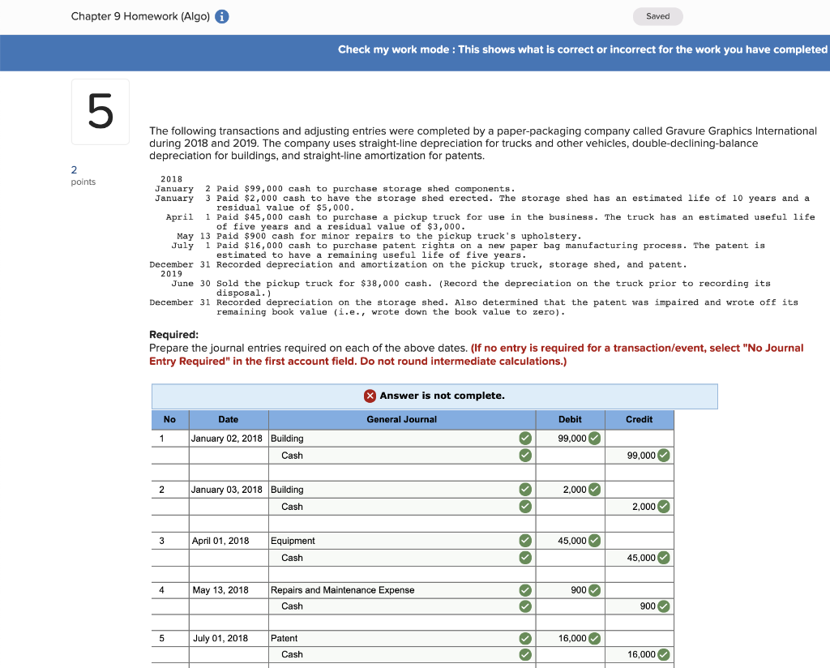The height and width of the screenshot is (668, 830).
Task: Click the green check beside Building on January 02
Action: tap(525, 439)
